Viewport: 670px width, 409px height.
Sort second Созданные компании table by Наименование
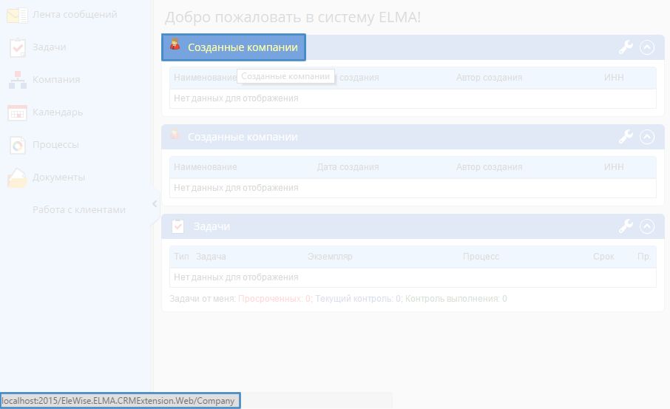[x=205, y=167]
